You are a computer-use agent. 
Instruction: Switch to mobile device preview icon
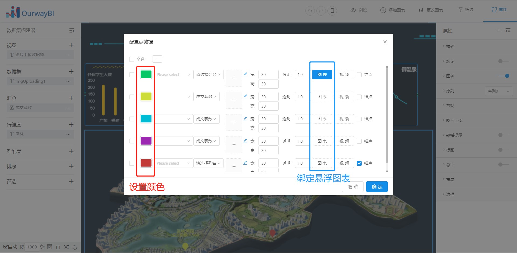(332, 11)
